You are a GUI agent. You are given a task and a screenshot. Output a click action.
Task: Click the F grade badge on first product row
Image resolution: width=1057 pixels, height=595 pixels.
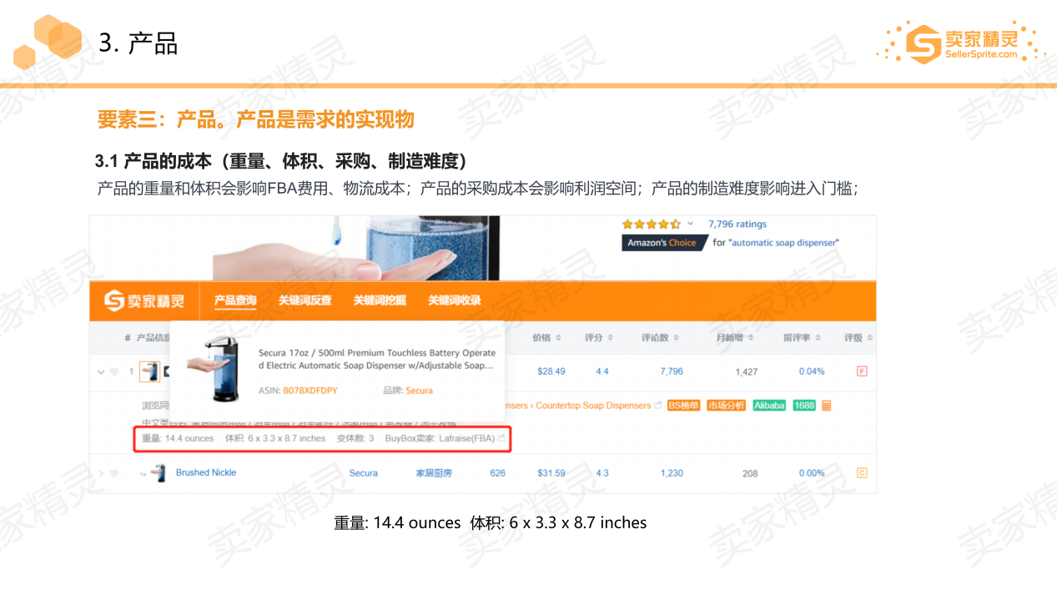click(861, 371)
